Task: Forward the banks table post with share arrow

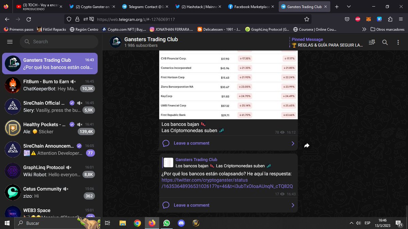Action: [x=307, y=146]
